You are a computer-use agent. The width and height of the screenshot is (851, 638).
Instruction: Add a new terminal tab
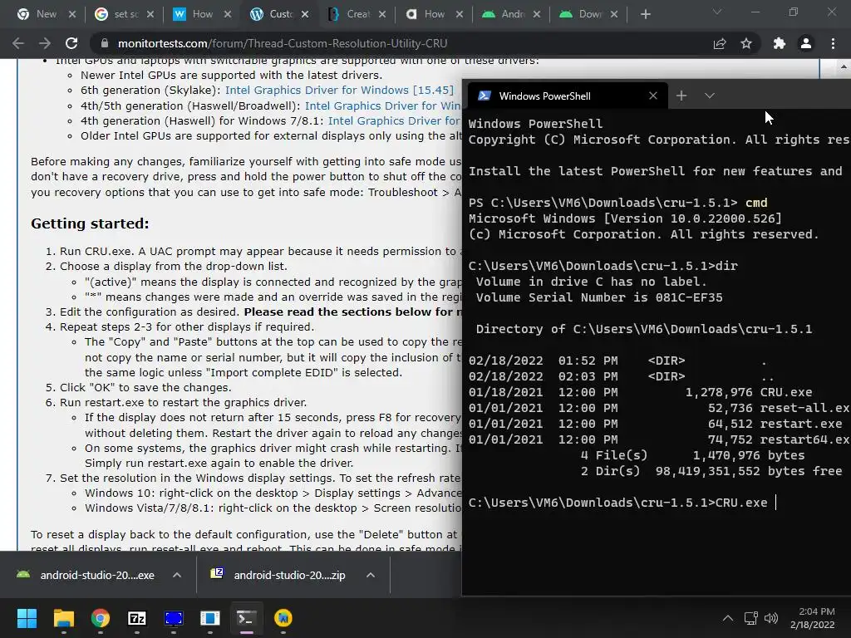coord(681,96)
